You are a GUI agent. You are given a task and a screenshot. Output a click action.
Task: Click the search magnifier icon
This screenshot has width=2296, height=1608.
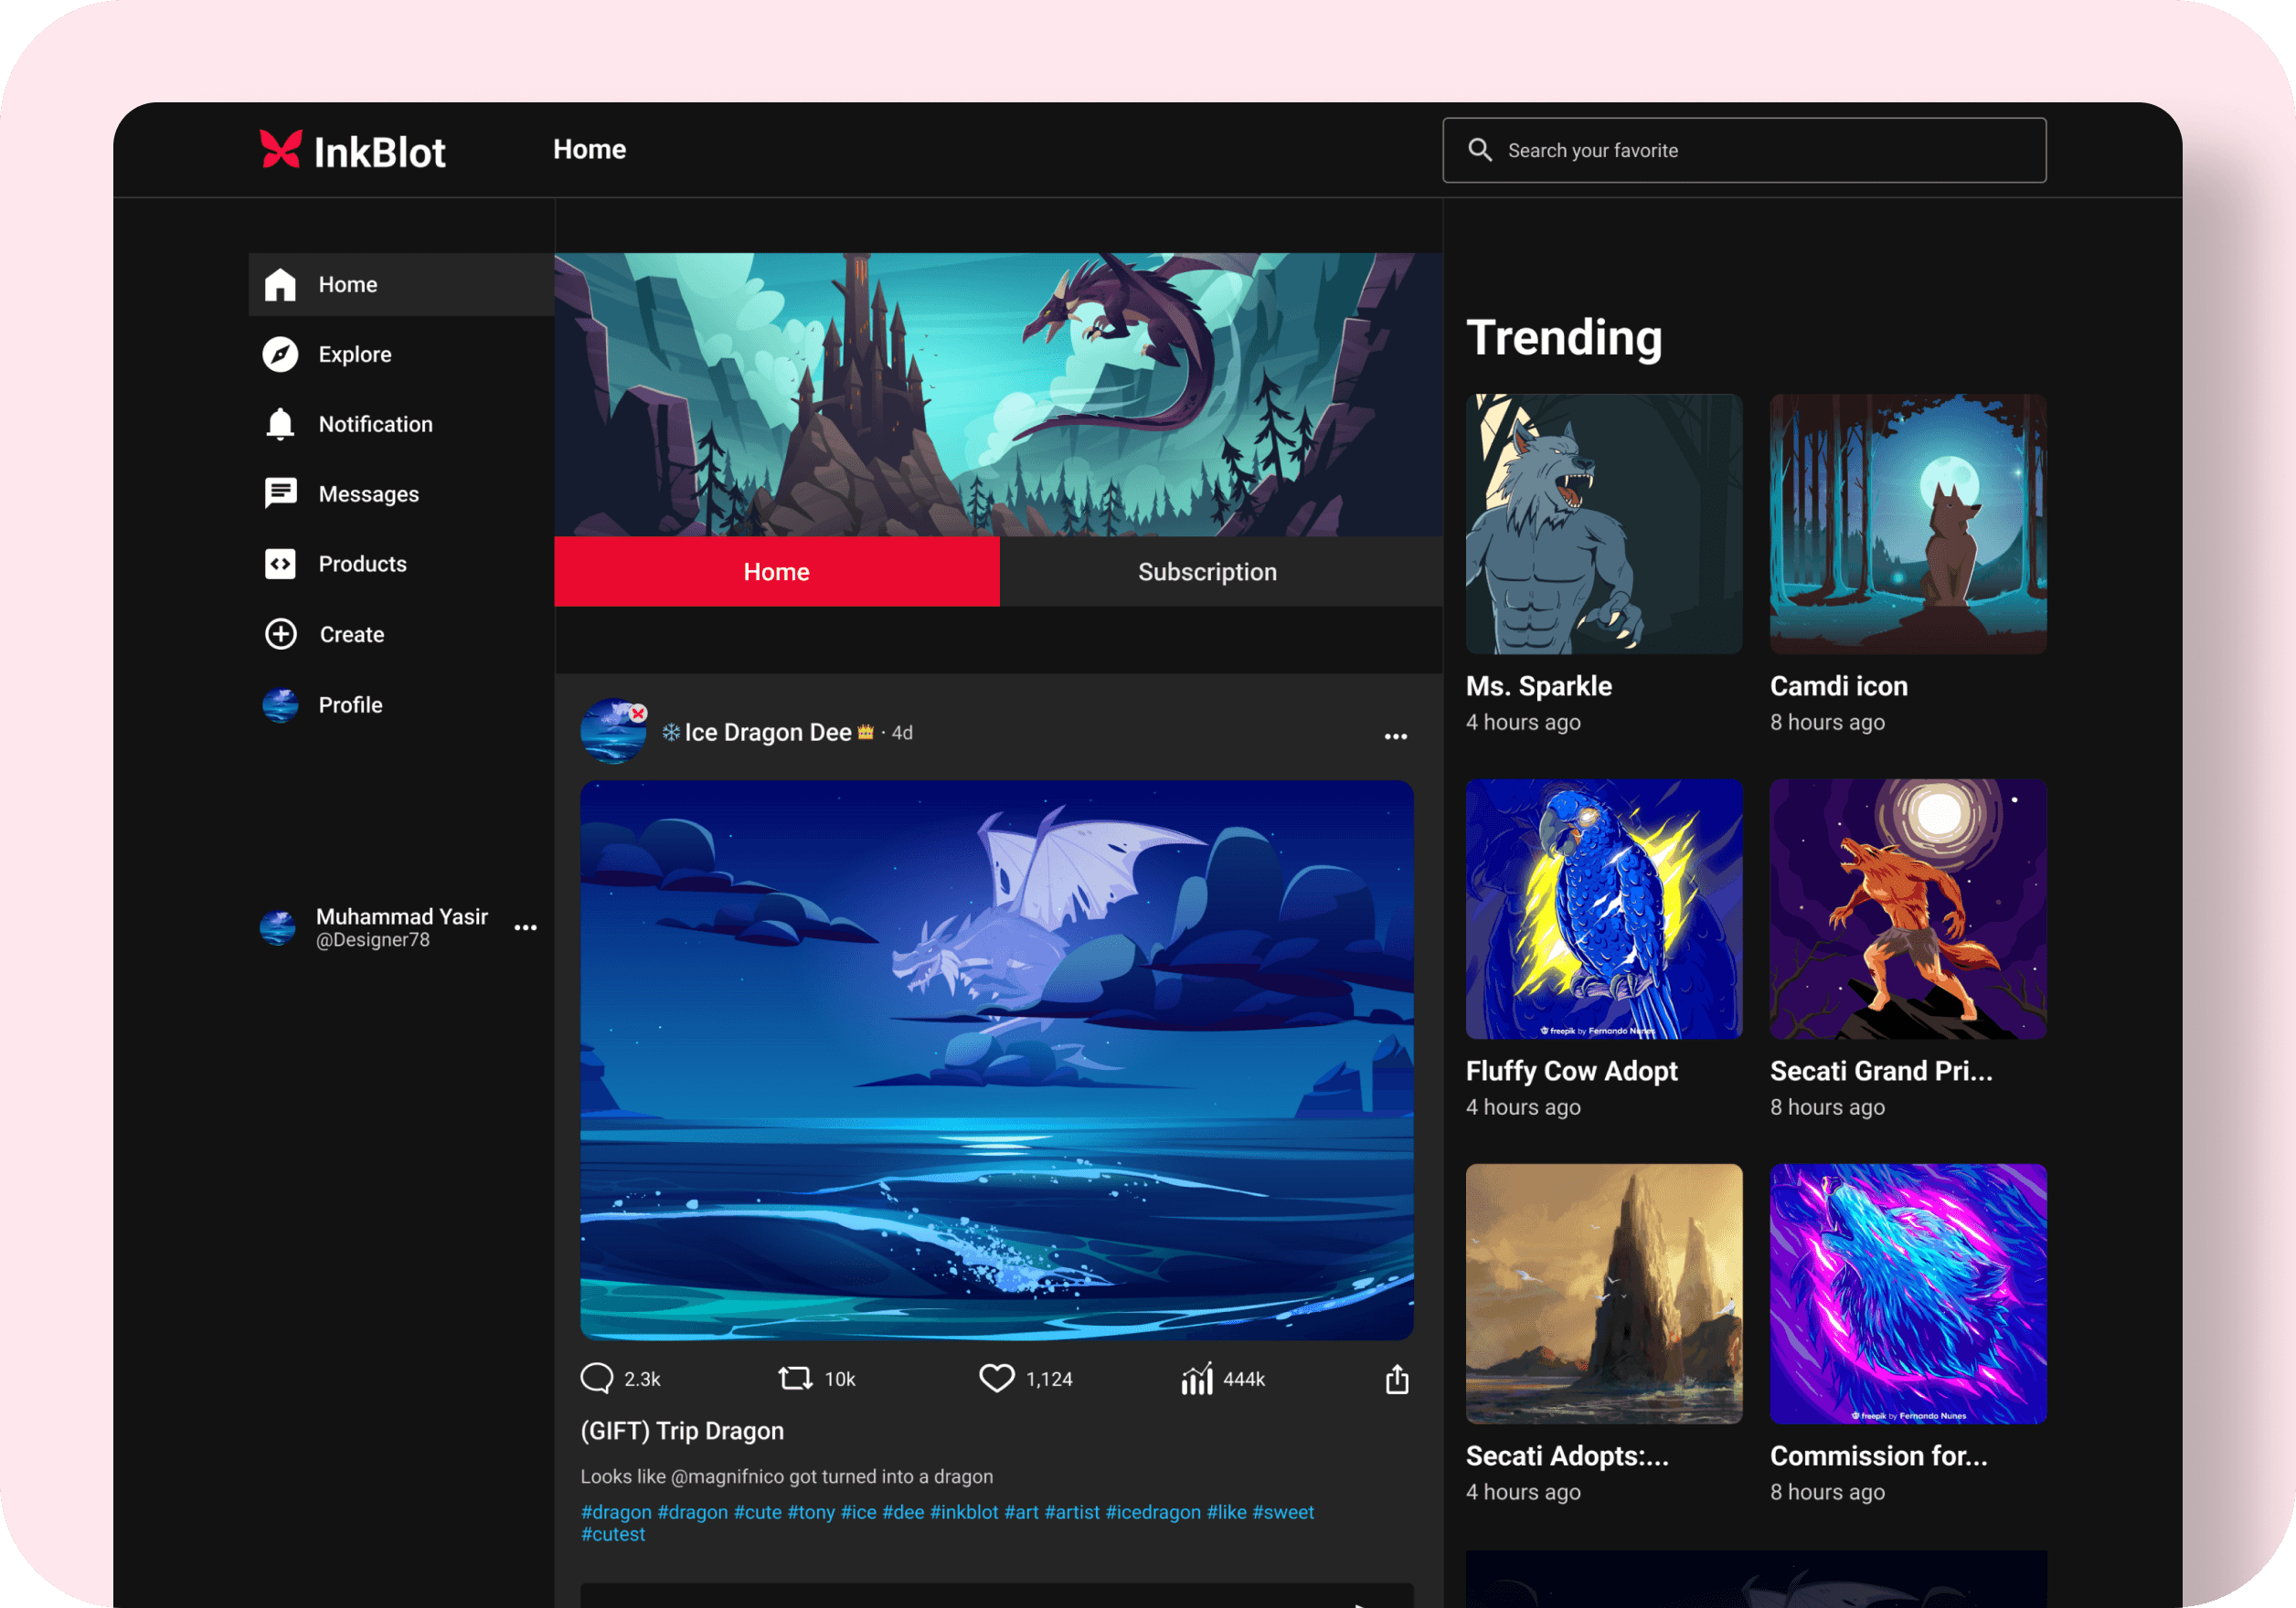pyautogui.click(x=1480, y=150)
